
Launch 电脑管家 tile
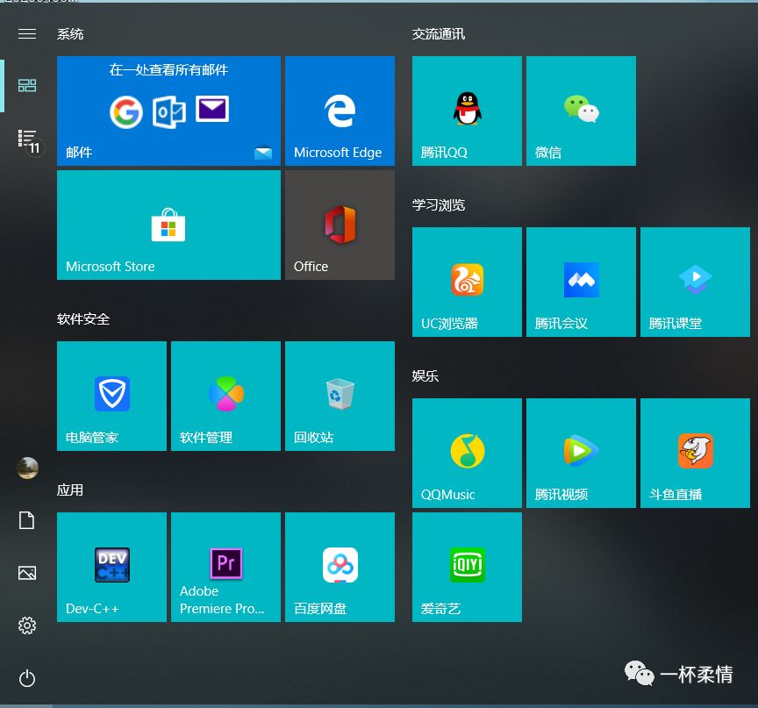pyautogui.click(x=111, y=396)
